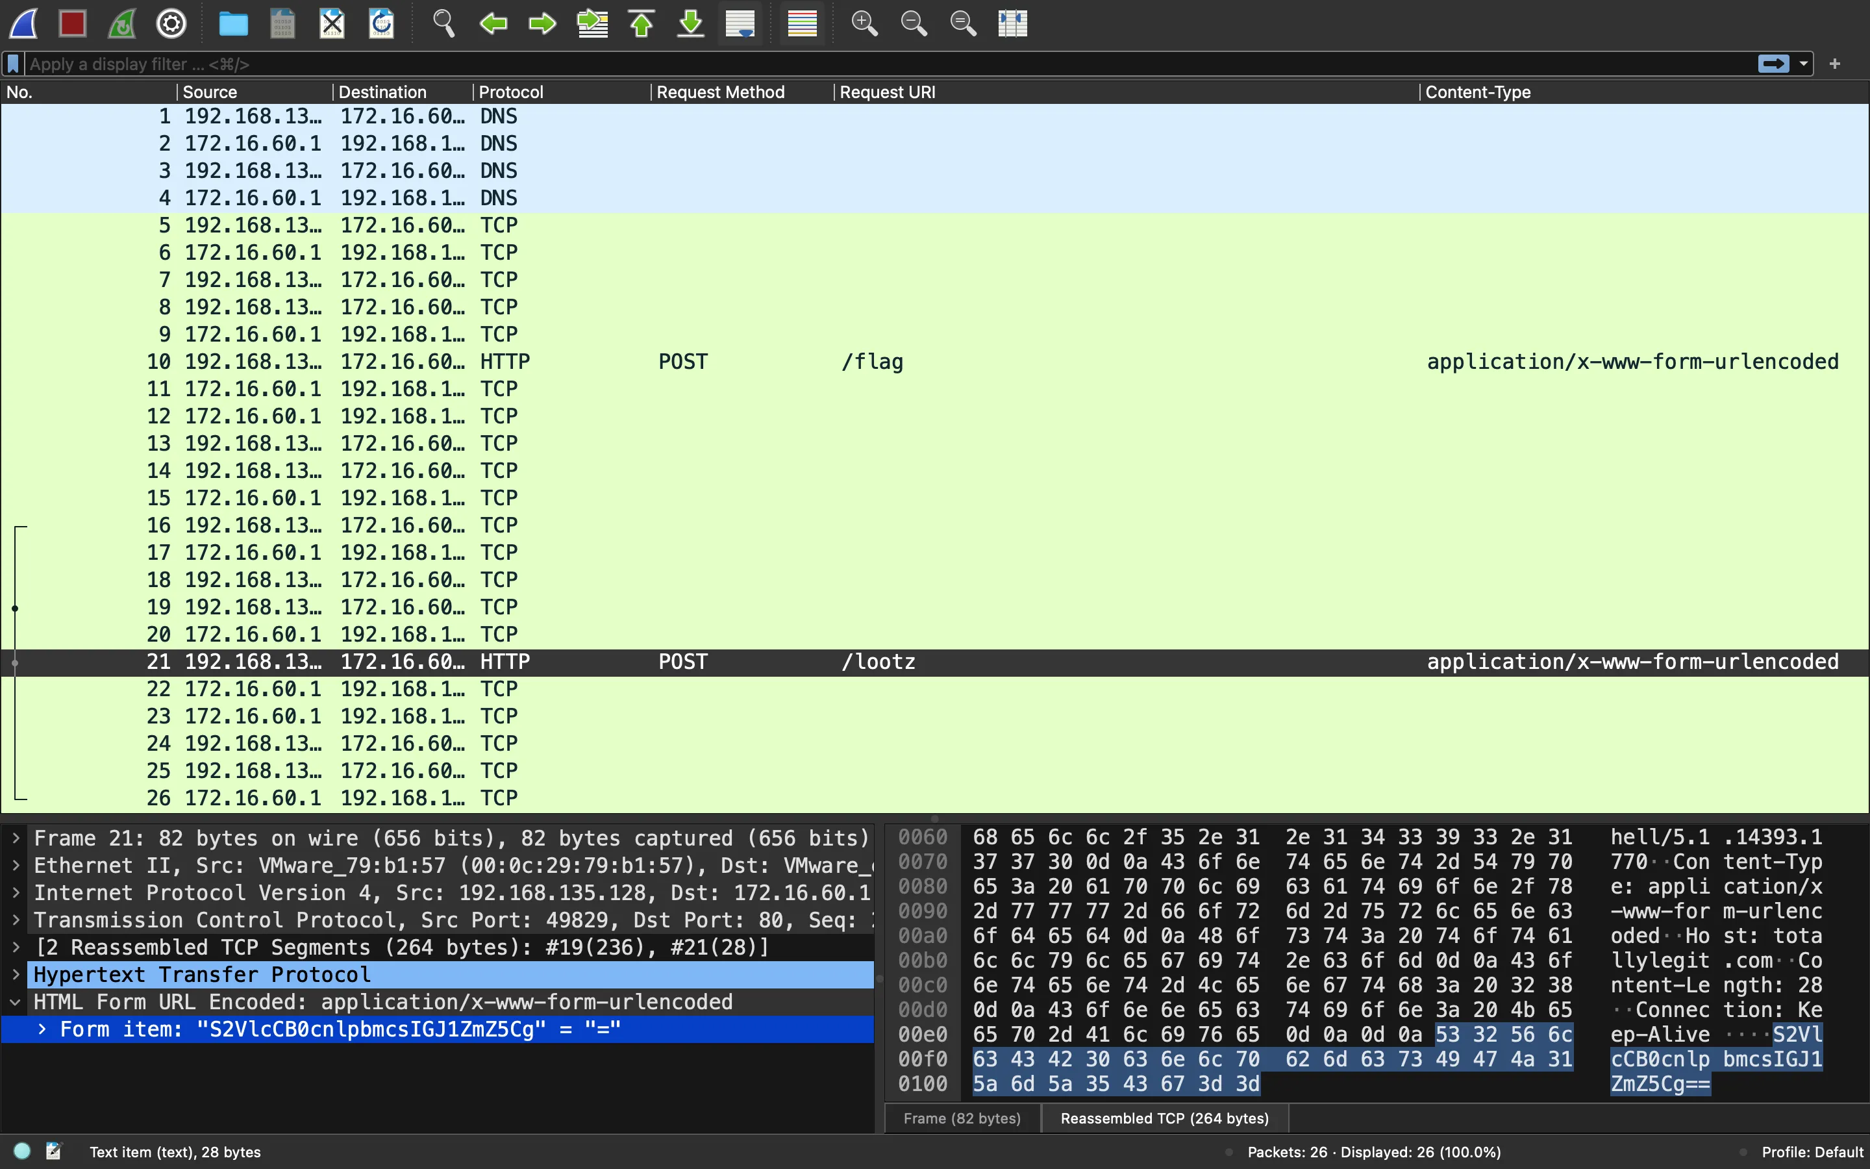Image resolution: width=1870 pixels, height=1169 pixels.
Task: Go to specified packet icon
Action: click(x=593, y=23)
